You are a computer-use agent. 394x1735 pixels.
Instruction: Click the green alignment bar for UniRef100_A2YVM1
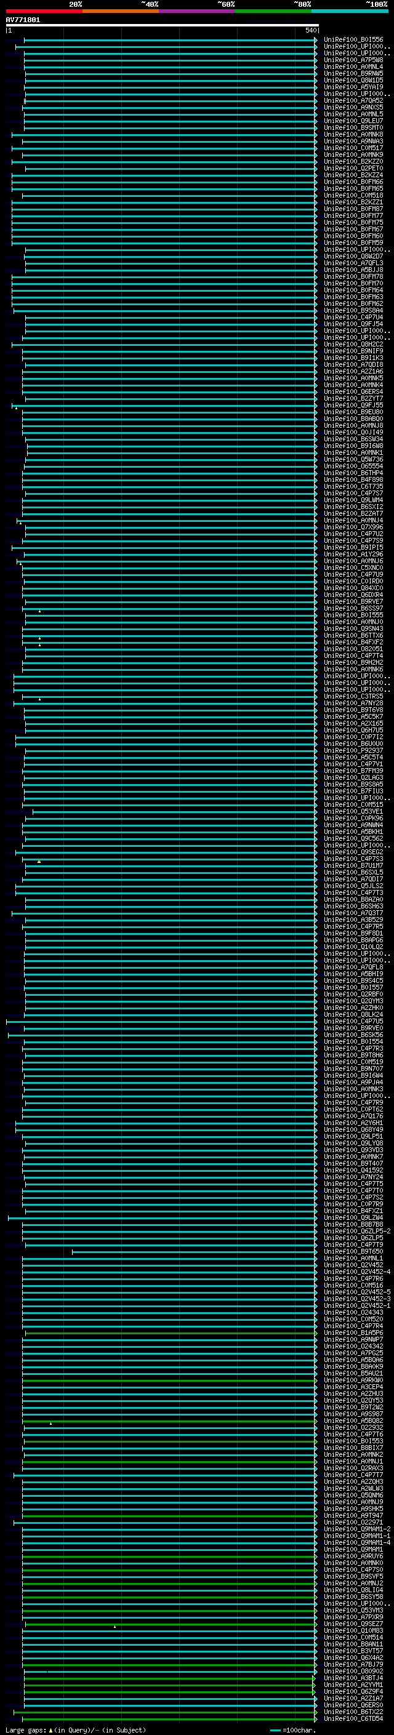pyautogui.click(x=170, y=1686)
